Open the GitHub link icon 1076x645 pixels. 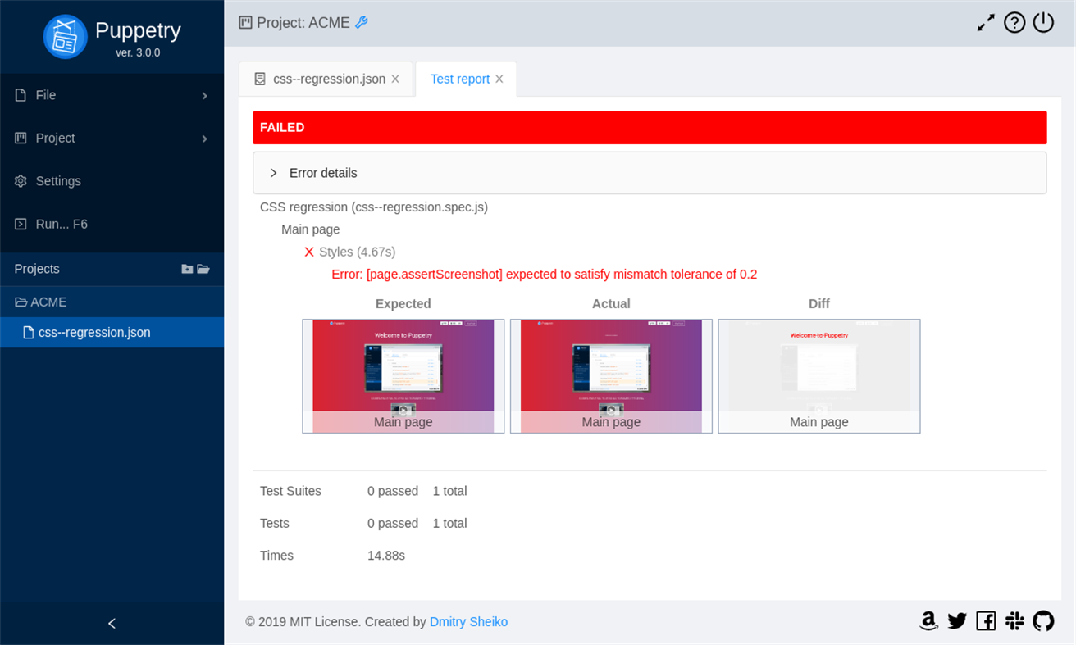[1043, 621]
